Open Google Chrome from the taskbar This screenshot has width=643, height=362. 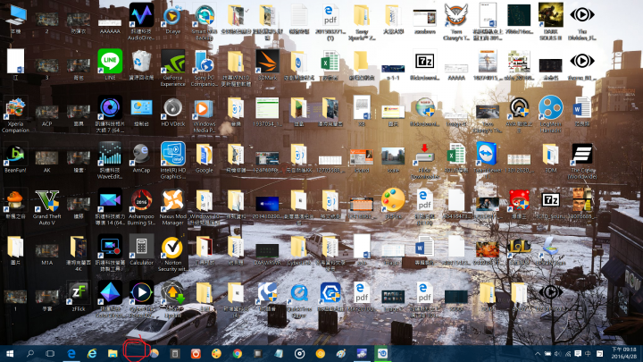(x=237, y=353)
